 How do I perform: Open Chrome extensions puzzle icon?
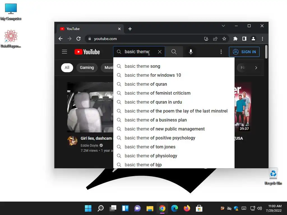click(x=235, y=39)
